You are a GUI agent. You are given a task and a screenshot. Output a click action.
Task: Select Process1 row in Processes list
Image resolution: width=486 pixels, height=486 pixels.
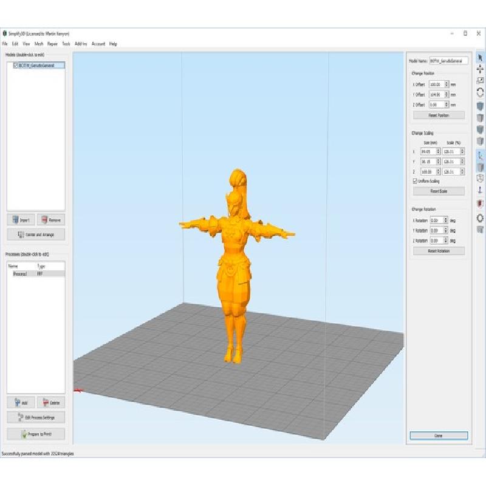(x=36, y=274)
